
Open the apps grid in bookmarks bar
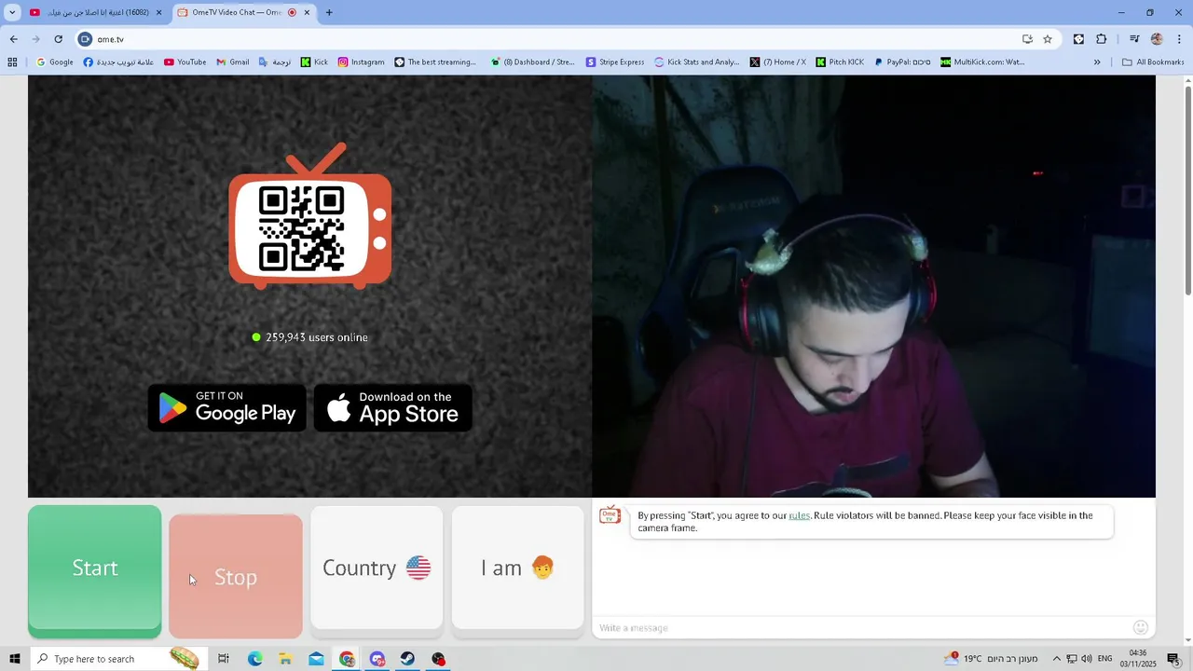coord(12,62)
